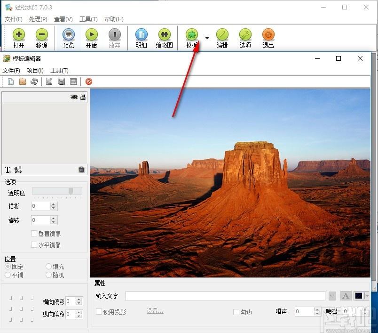Select the 平铺 tile position radio button
Image resolution: width=378 pixels, height=333 pixels.
tap(8, 275)
